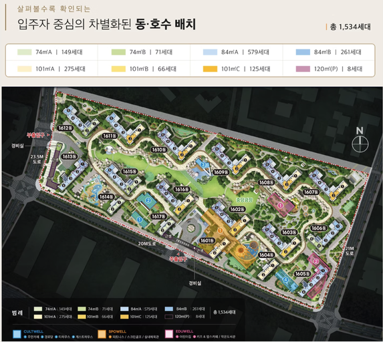The image size is (383, 342).
Task: Click the CULTWELL heading text
Action: pos(33,331)
